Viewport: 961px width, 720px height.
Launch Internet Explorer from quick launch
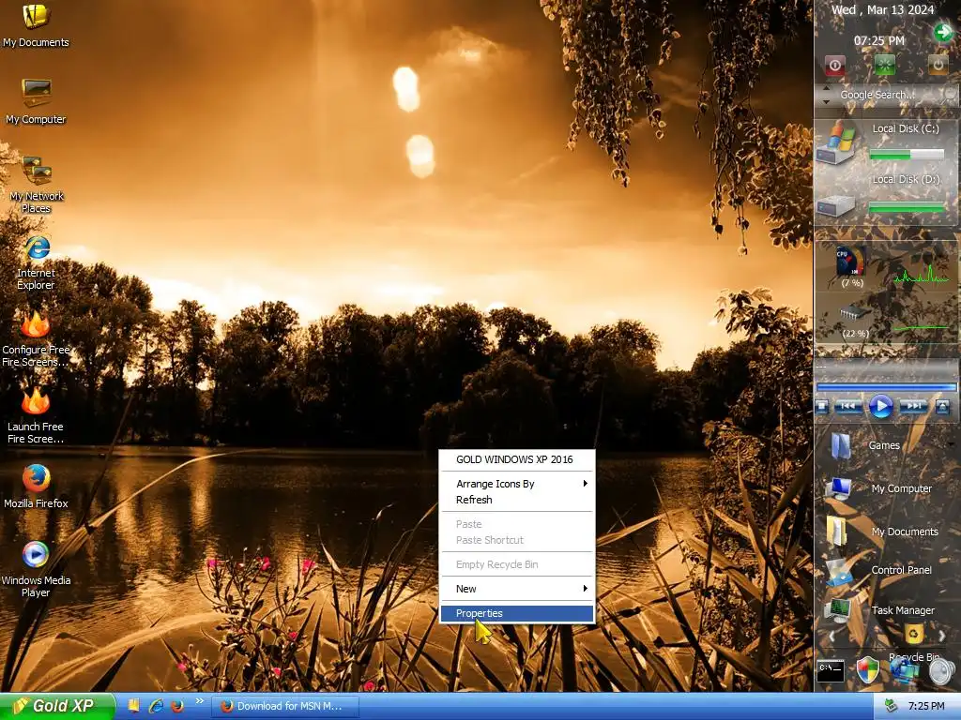[156, 705]
